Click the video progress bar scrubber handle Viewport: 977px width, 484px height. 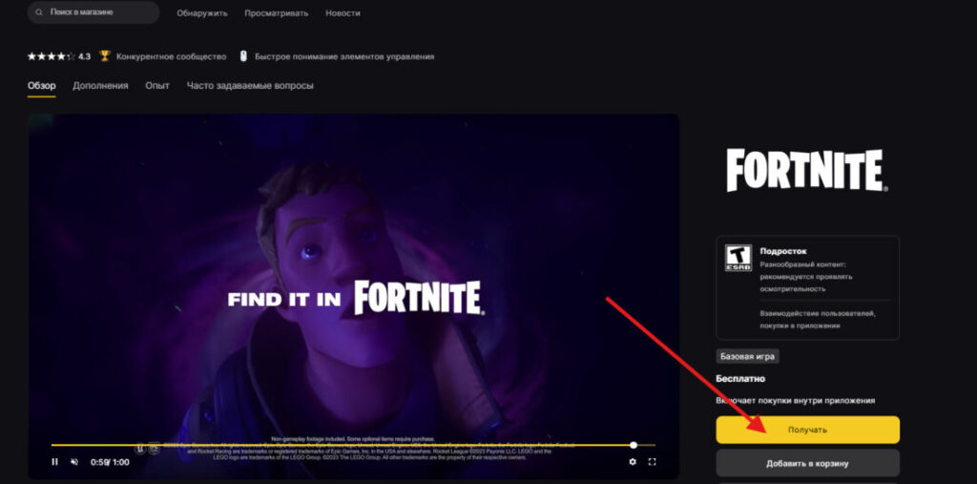(634, 445)
